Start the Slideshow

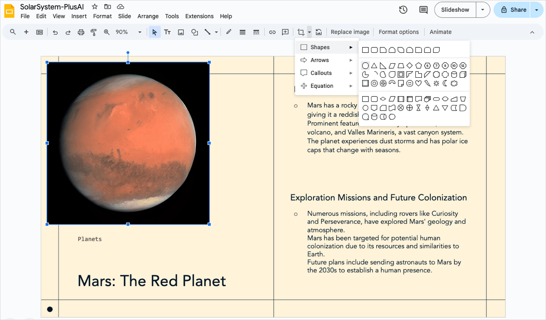[455, 10]
